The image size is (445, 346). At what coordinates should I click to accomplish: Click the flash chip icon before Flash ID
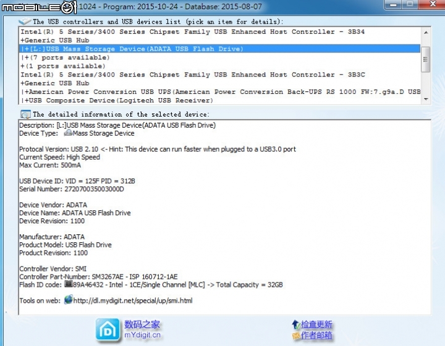pyautogui.click(x=68, y=284)
